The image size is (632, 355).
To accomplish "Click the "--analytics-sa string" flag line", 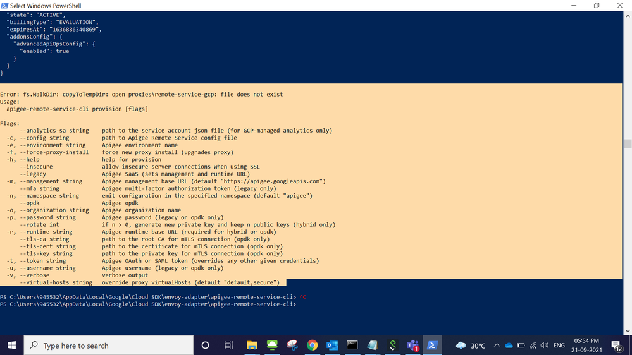I will [x=176, y=131].
